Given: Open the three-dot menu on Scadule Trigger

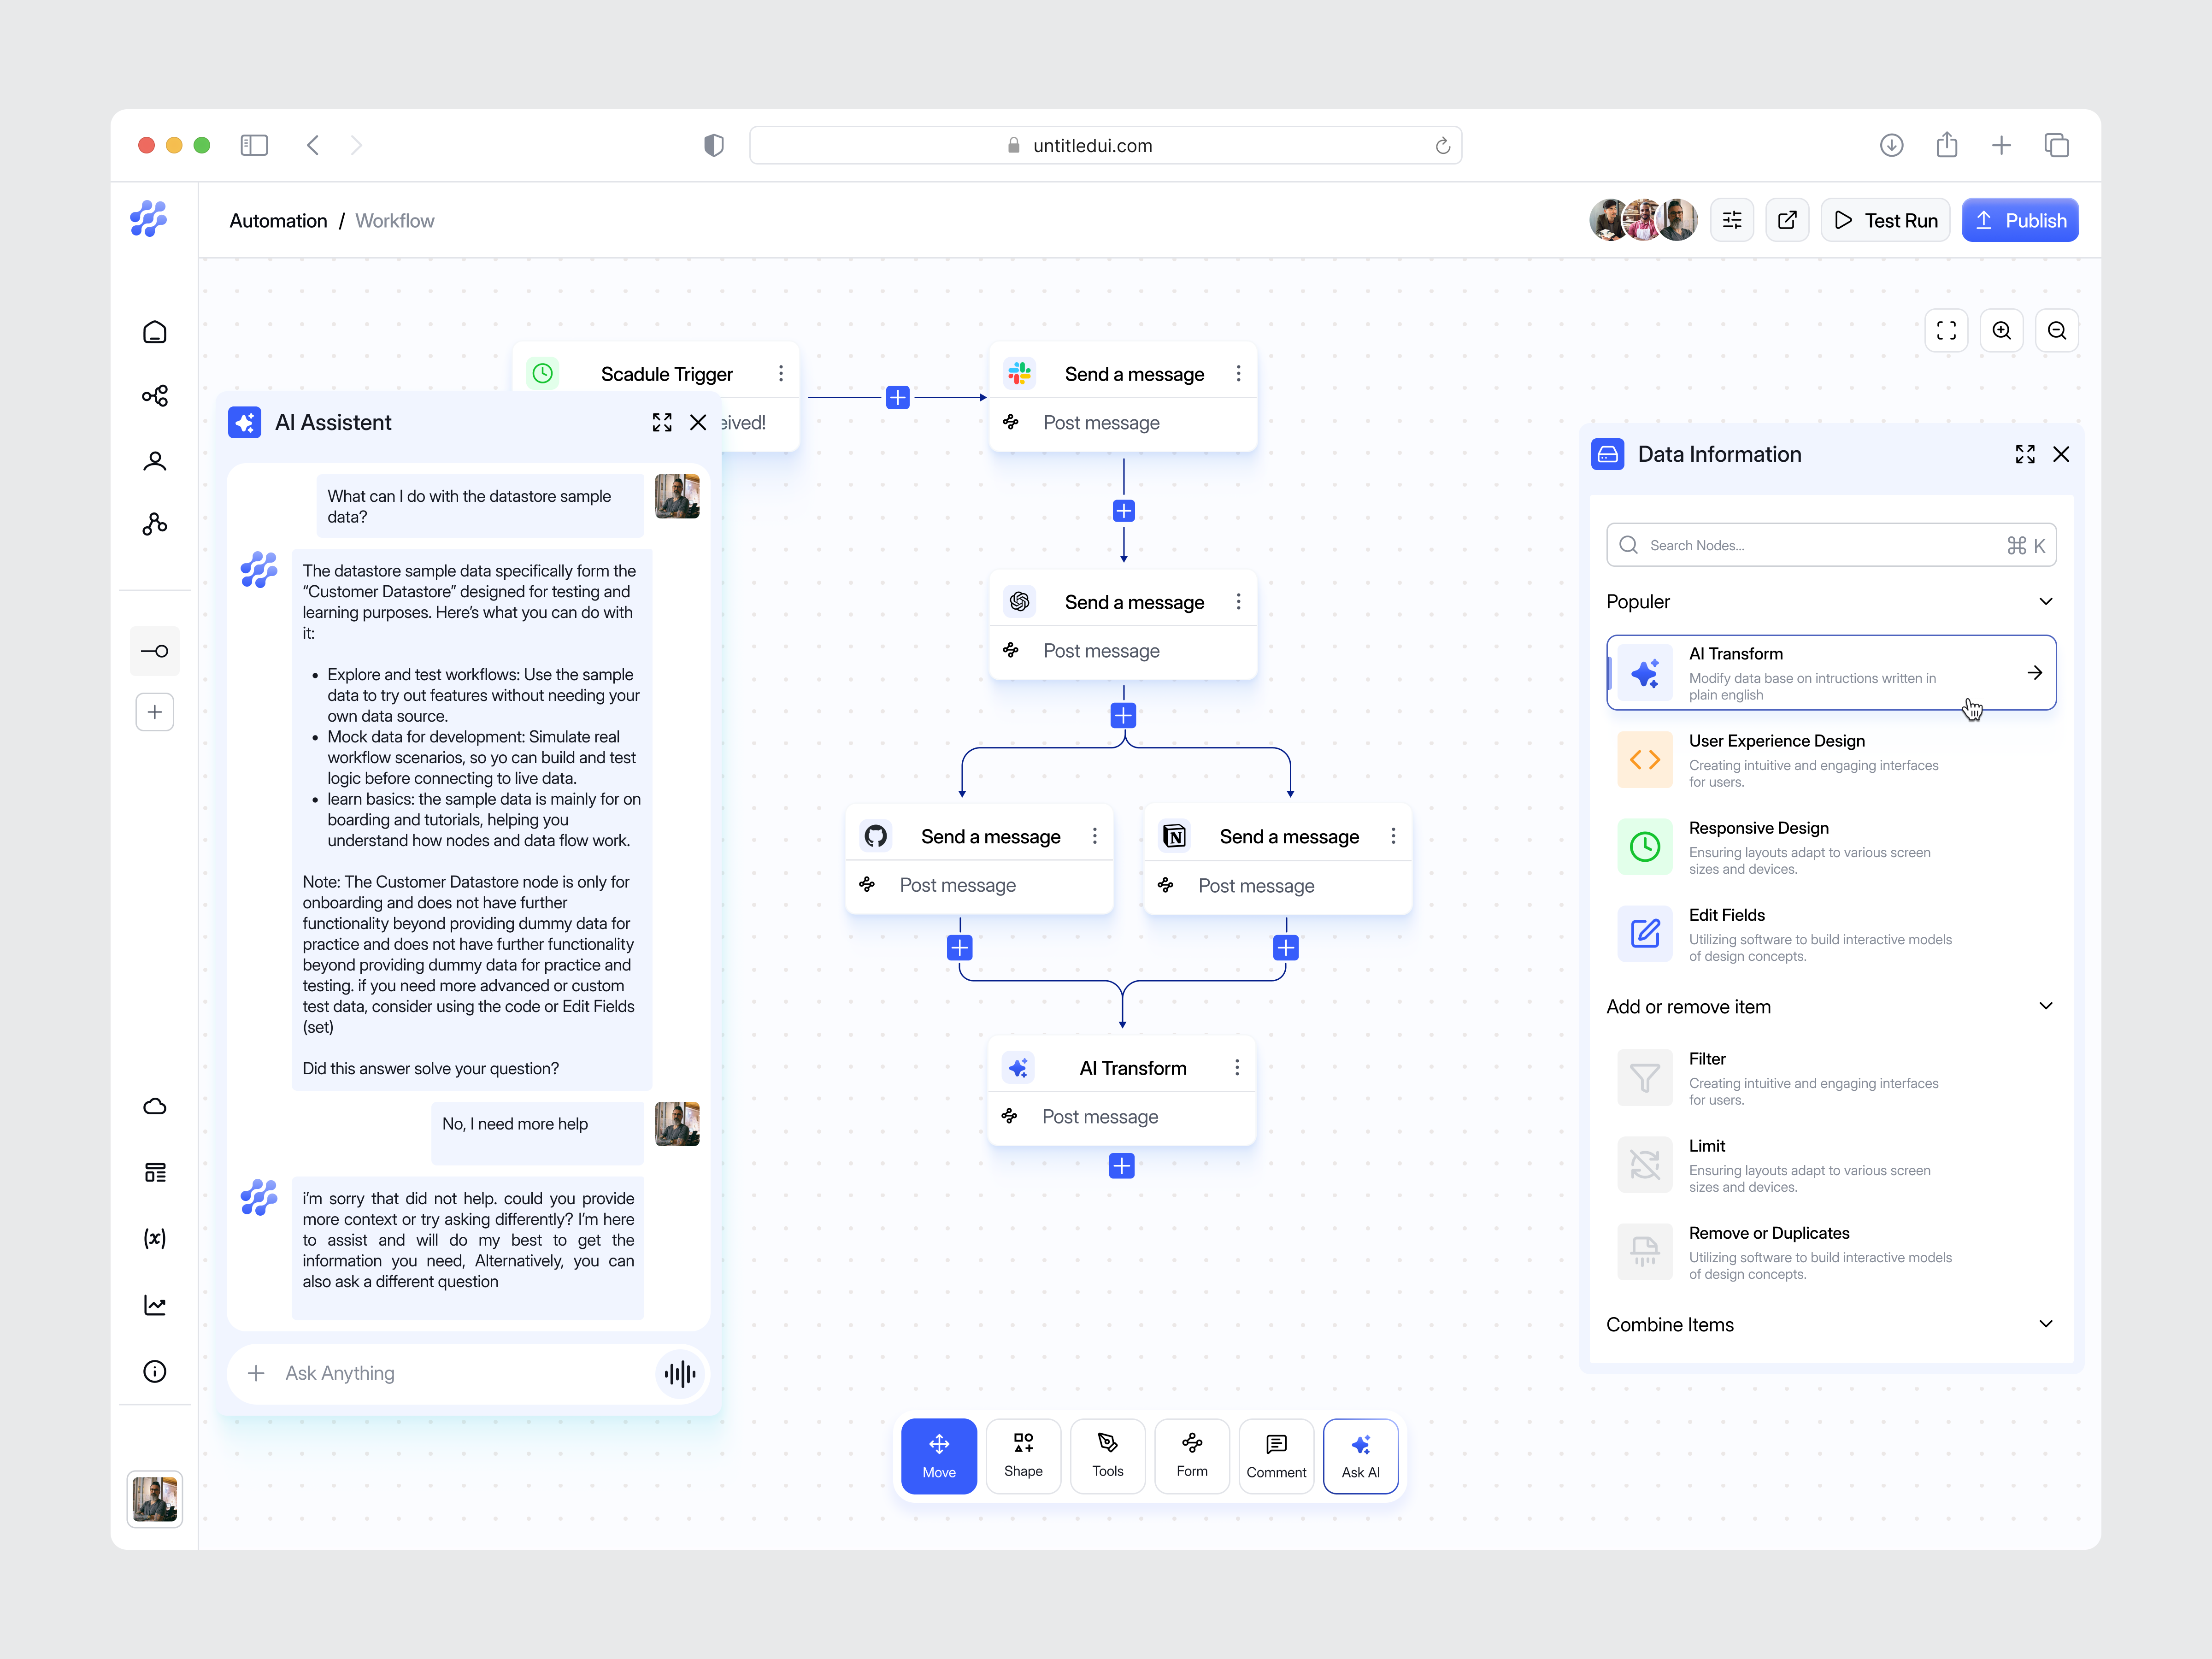Looking at the screenshot, I should pos(782,372).
